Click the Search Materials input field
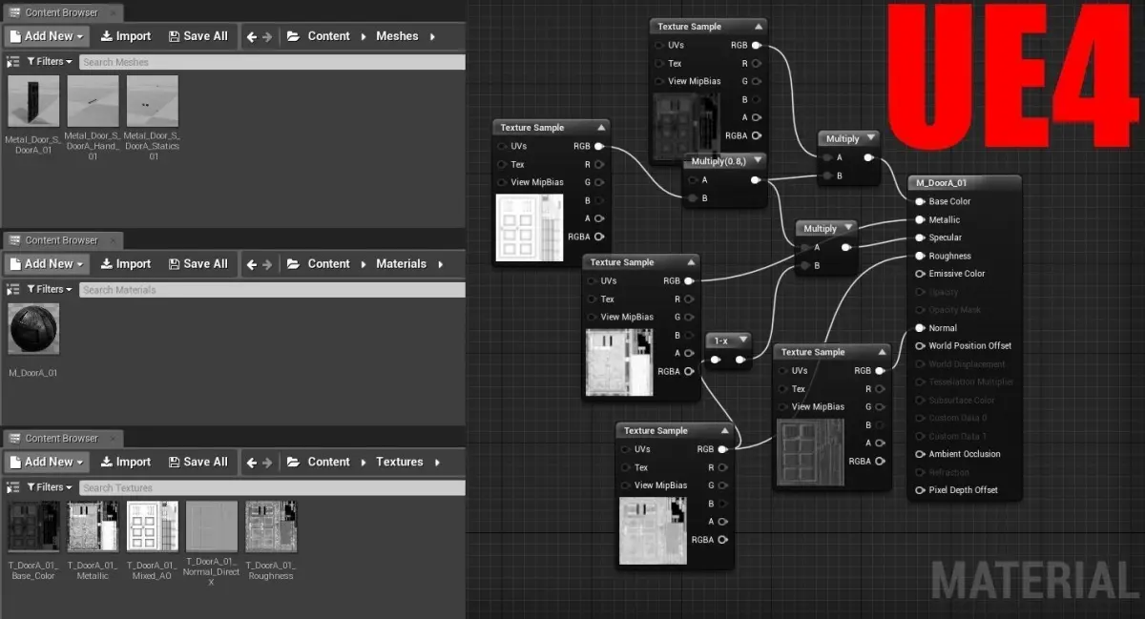This screenshot has height=619, width=1145. [272, 290]
